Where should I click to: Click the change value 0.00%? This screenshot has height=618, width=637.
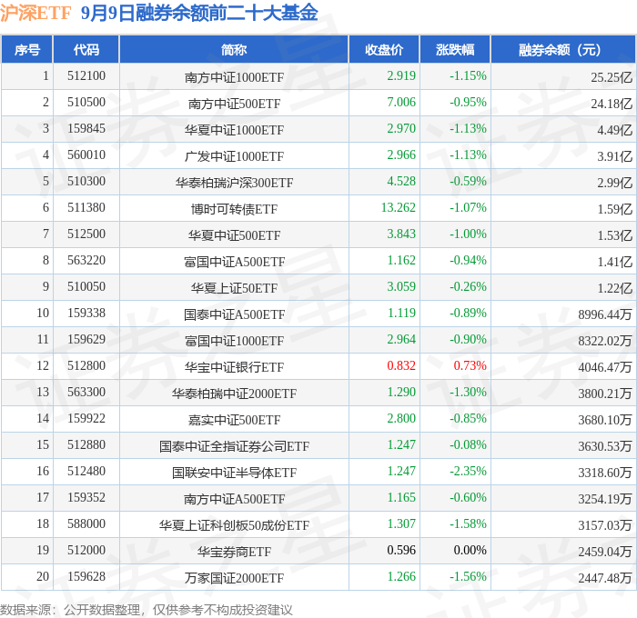[470, 550]
